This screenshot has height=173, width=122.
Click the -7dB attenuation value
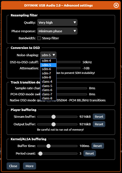86,68
